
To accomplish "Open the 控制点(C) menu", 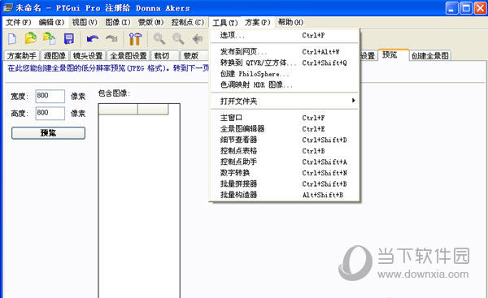I will tap(188, 23).
